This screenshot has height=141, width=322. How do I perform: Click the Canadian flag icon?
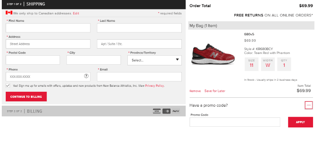coord(9,13)
